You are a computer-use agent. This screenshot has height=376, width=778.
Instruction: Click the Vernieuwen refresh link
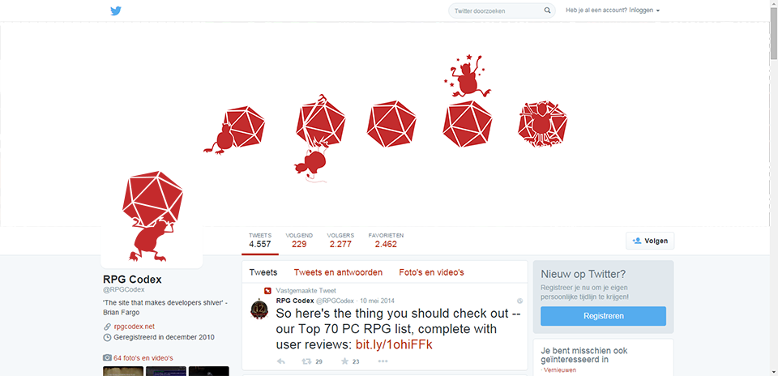(x=560, y=370)
